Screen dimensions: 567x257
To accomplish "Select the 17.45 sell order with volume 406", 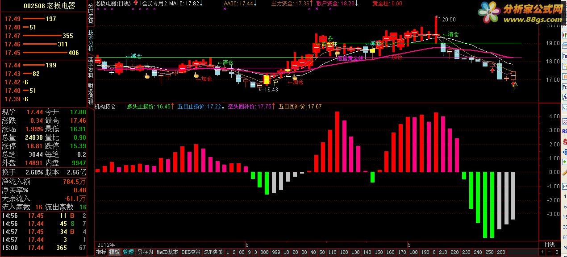I will click(x=43, y=53).
